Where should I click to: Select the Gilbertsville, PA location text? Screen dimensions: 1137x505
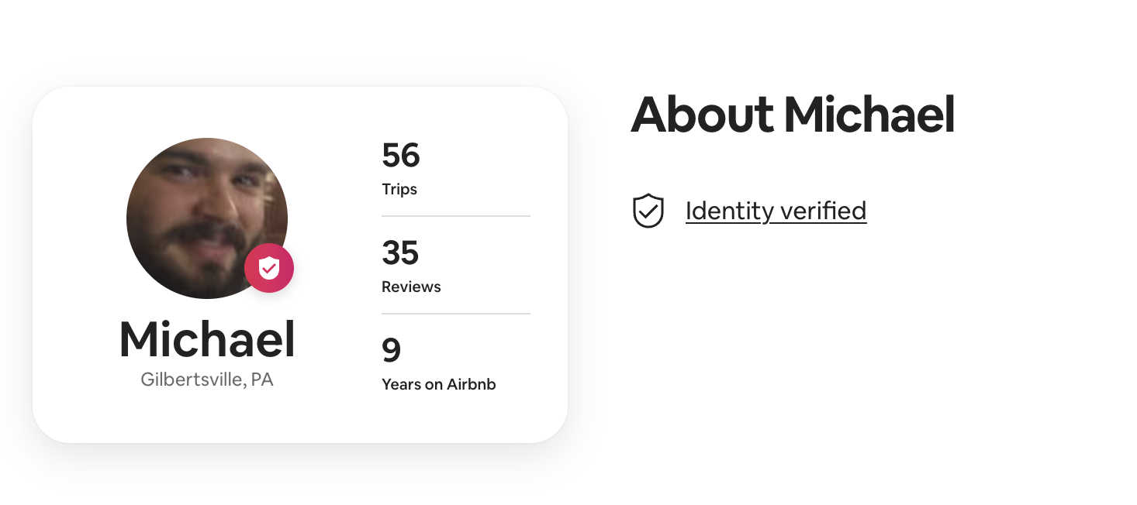point(207,380)
